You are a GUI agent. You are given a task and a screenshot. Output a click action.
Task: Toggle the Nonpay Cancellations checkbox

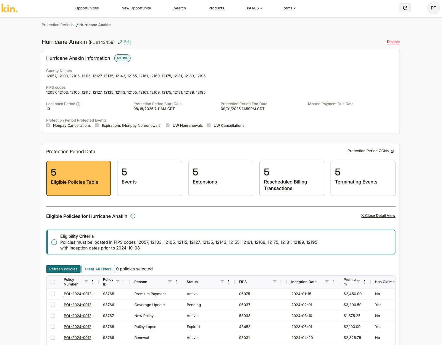click(48, 125)
